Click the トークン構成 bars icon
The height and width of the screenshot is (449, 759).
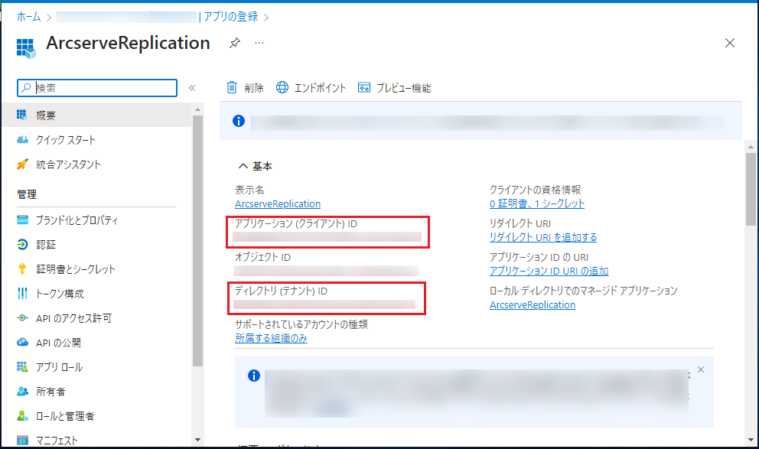(22, 293)
